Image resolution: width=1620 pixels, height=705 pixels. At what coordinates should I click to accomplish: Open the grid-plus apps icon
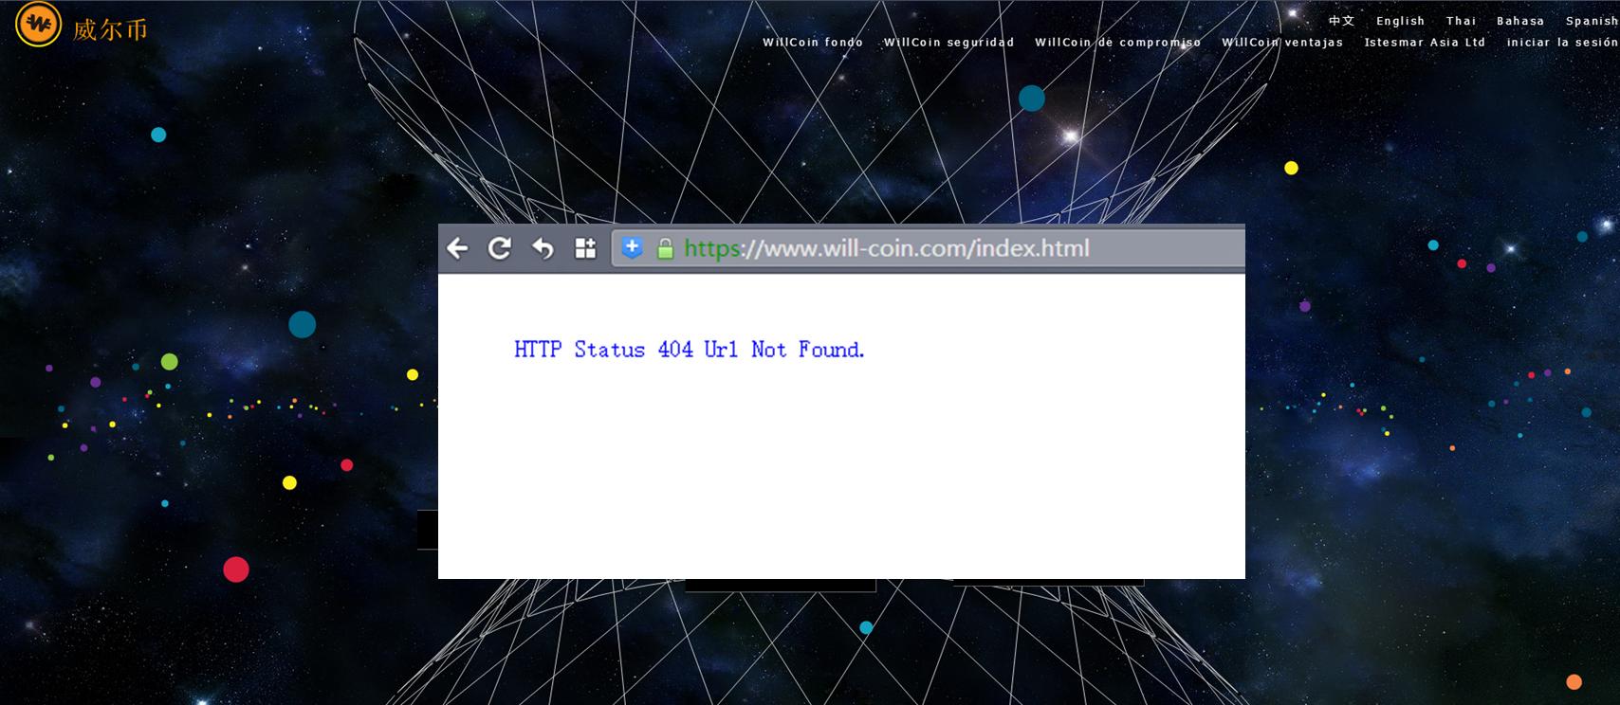pos(585,248)
